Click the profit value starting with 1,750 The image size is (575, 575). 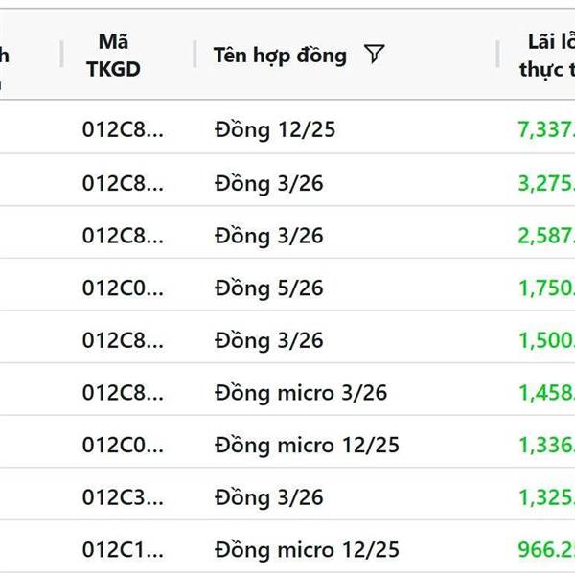[x=546, y=287]
